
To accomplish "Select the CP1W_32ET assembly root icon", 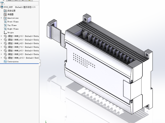I will [2, 7].
